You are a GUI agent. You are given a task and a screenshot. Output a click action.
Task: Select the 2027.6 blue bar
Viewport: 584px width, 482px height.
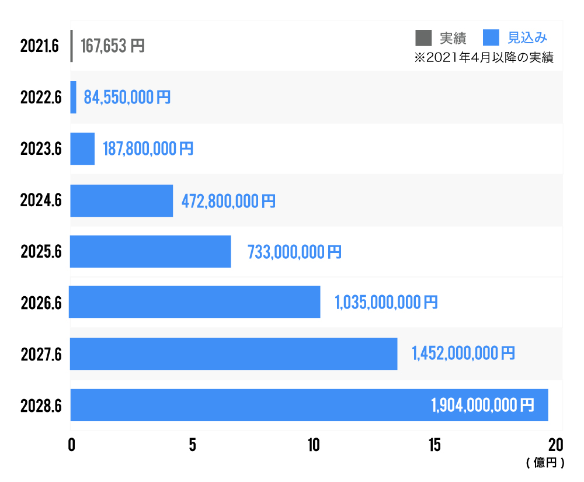234,353
